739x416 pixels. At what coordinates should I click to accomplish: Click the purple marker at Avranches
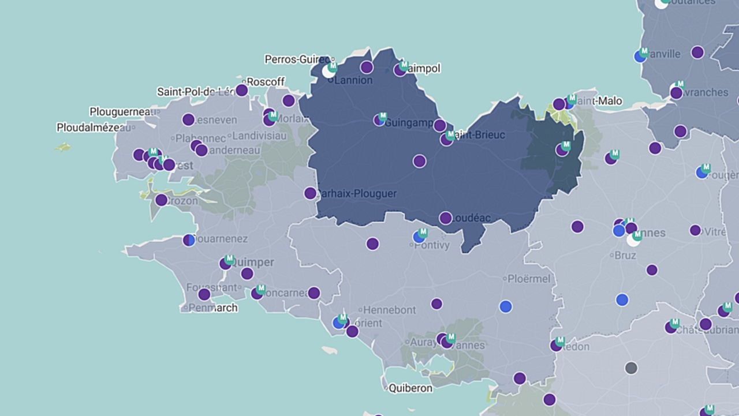(676, 93)
